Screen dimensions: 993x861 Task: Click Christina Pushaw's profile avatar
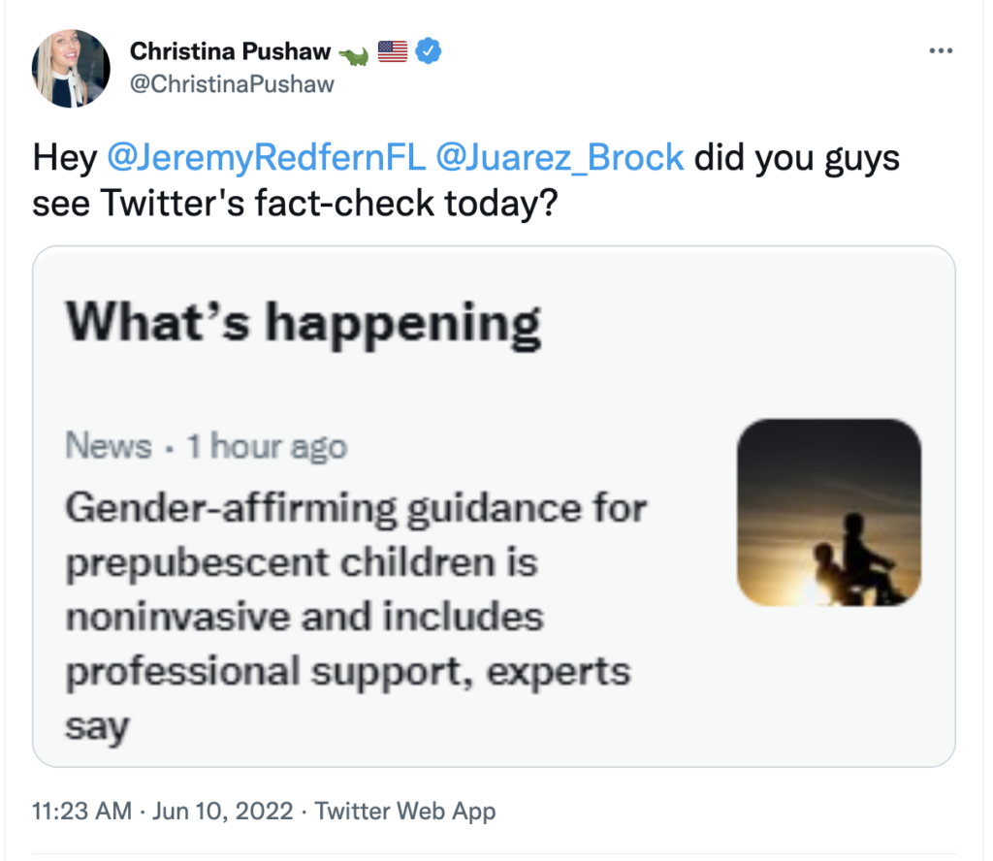coord(71,68)
